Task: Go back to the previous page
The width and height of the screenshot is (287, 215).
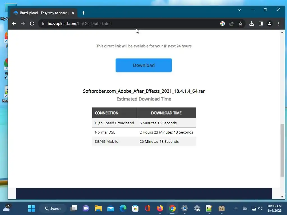Action: click(14, 24)
